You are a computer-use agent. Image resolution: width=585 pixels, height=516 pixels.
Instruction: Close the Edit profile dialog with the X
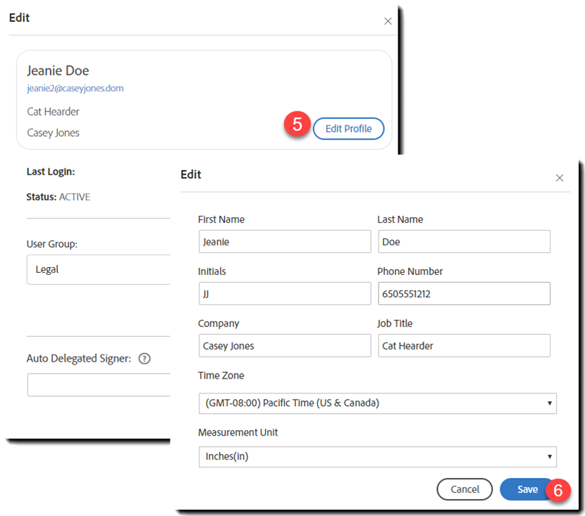pos(560,178)
